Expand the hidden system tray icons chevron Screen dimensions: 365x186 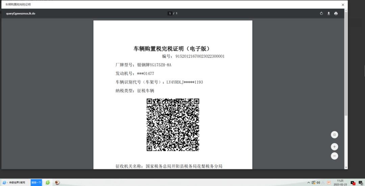[x=309, y=183]
